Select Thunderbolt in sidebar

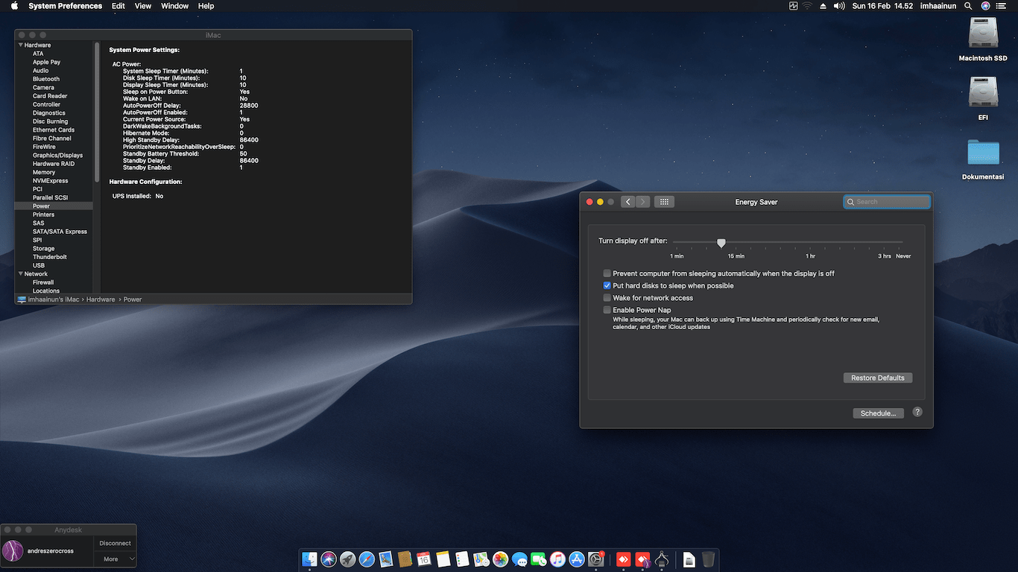50,257
